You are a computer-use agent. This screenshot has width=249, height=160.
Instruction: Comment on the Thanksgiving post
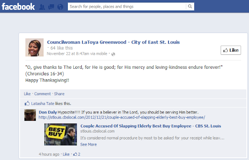tap(42, 94)
